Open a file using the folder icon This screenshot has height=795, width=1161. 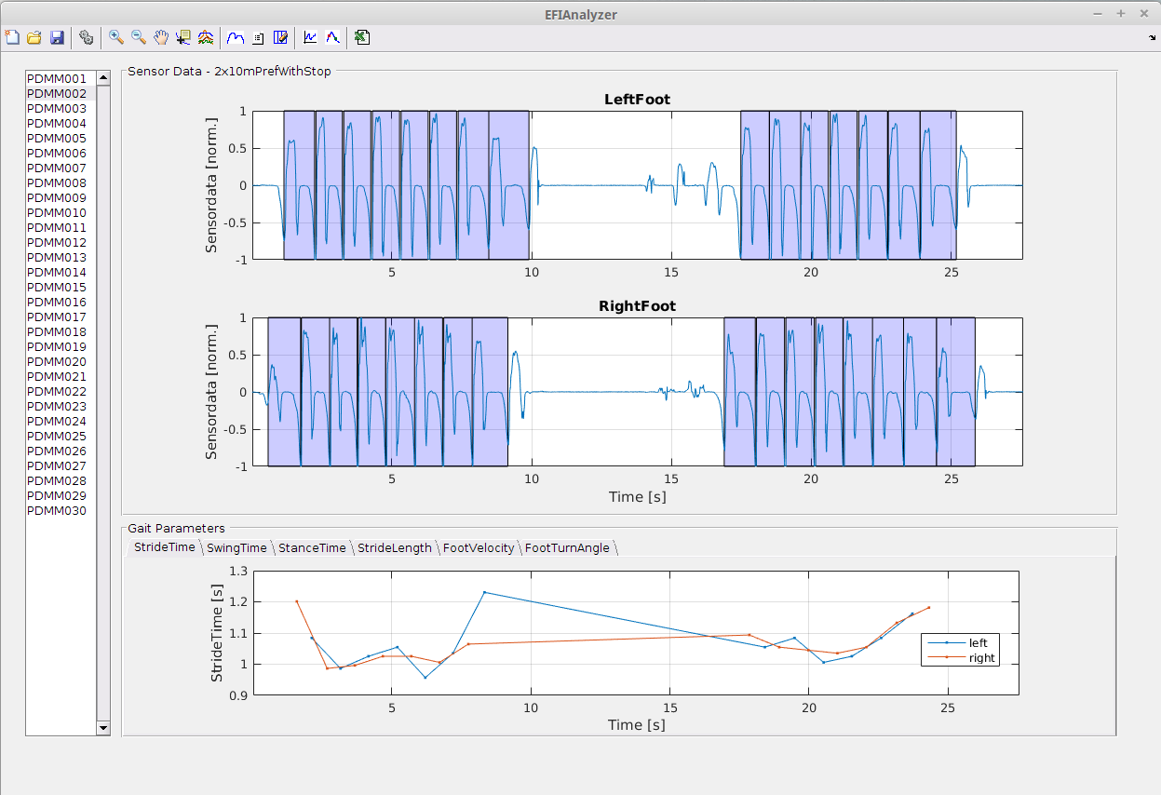click(x=34, y=37)
